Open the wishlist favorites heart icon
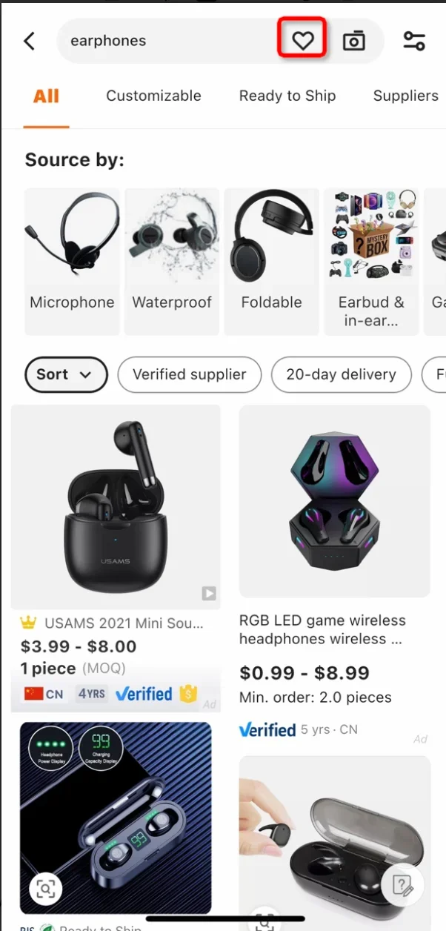The image size is (446, 931). 302,41
